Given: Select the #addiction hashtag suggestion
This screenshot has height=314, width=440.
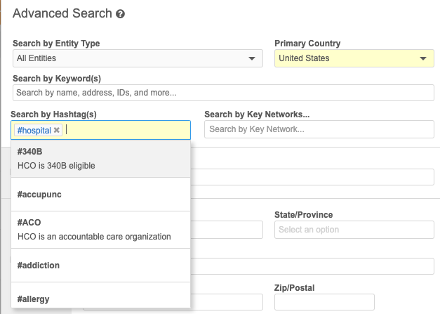Looking at the screenshot, I should click(100, 266).
